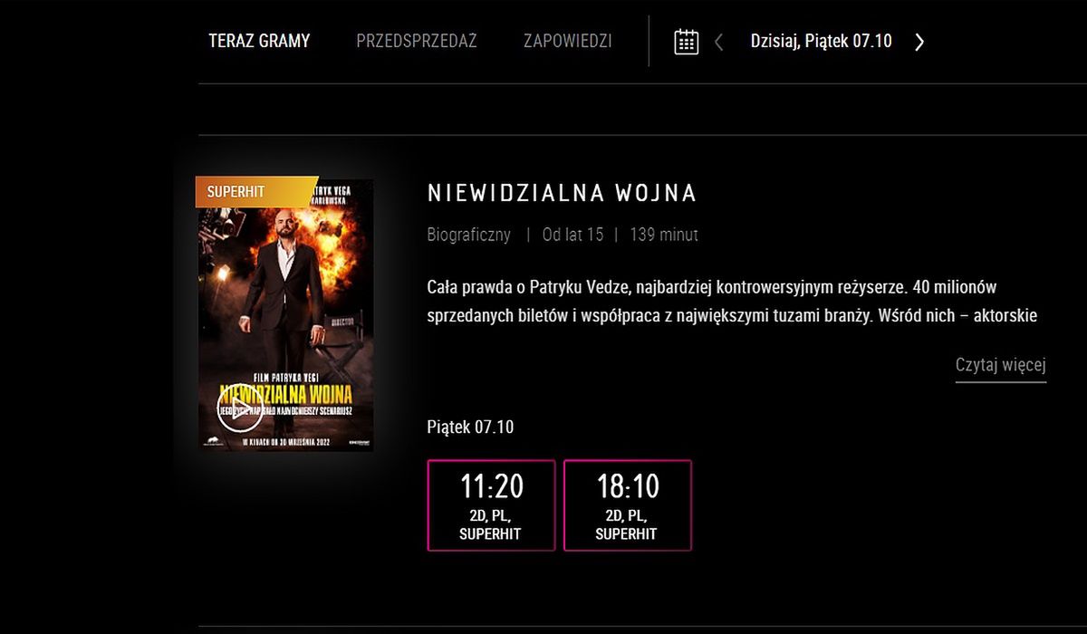Advance to the next day with right chevron

tap(919, 42)
